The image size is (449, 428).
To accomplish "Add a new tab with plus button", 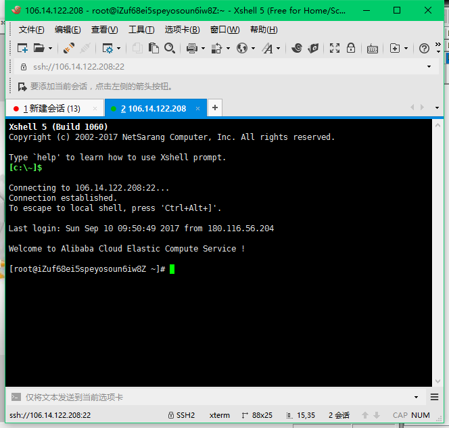I will tap(215, 108).
